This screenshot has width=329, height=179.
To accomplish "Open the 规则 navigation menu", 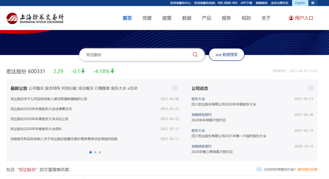I will (246, 18).
